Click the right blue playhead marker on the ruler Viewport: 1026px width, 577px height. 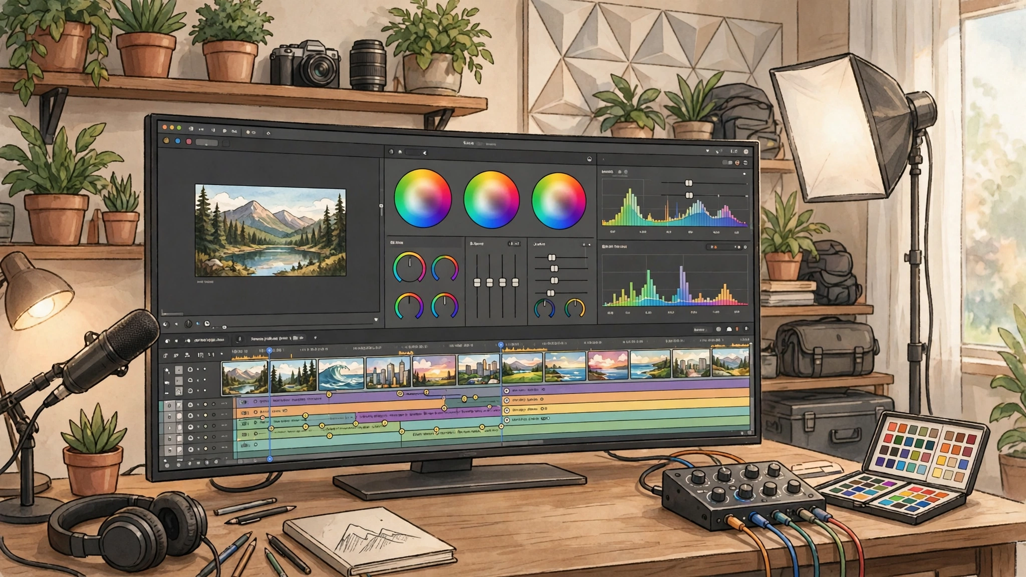(501, 345)
